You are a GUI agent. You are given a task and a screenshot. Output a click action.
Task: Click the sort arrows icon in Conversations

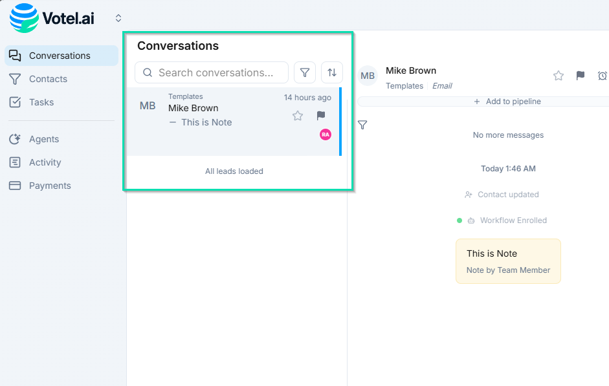click(x=332, y=72)
